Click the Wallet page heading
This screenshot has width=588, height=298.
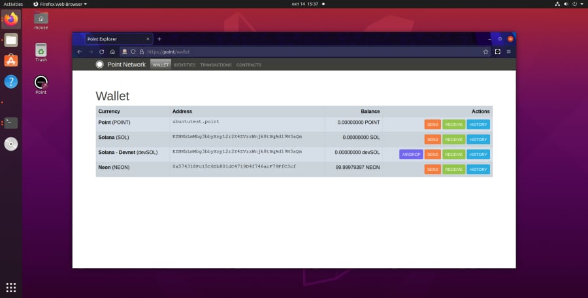point(112,96)
